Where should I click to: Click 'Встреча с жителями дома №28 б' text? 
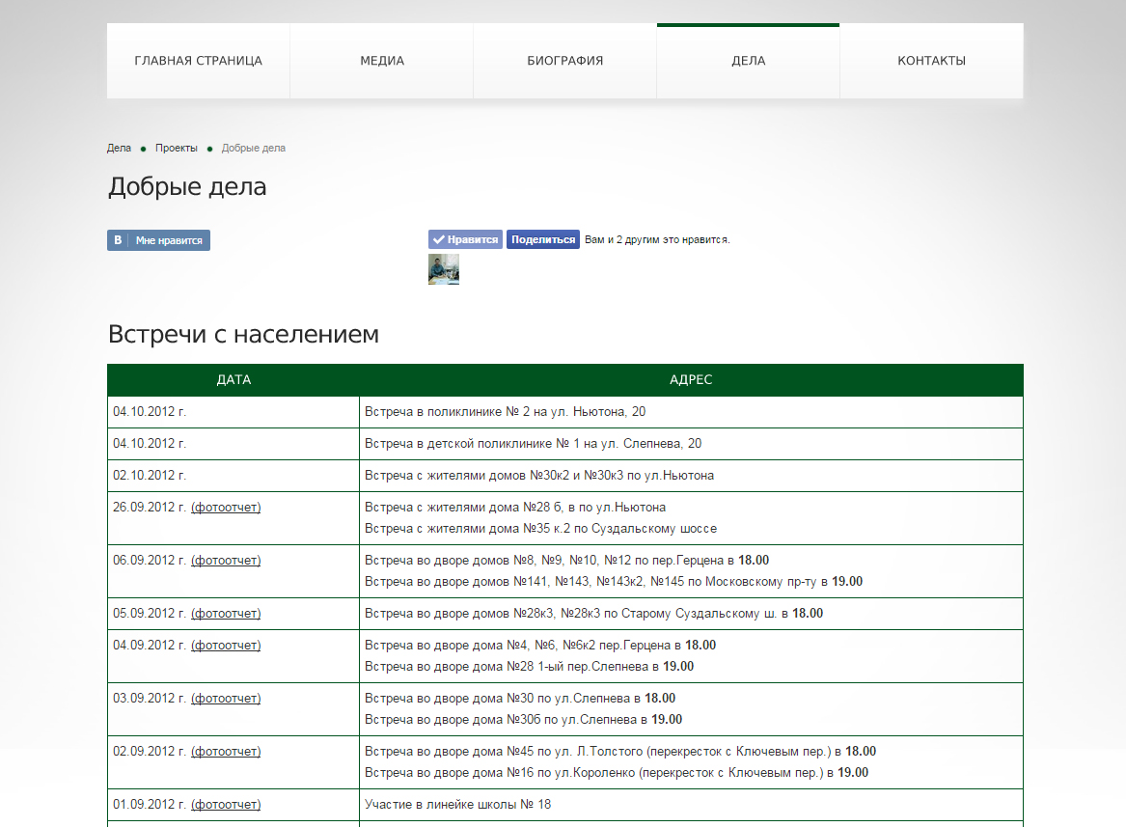pos(463,508)
